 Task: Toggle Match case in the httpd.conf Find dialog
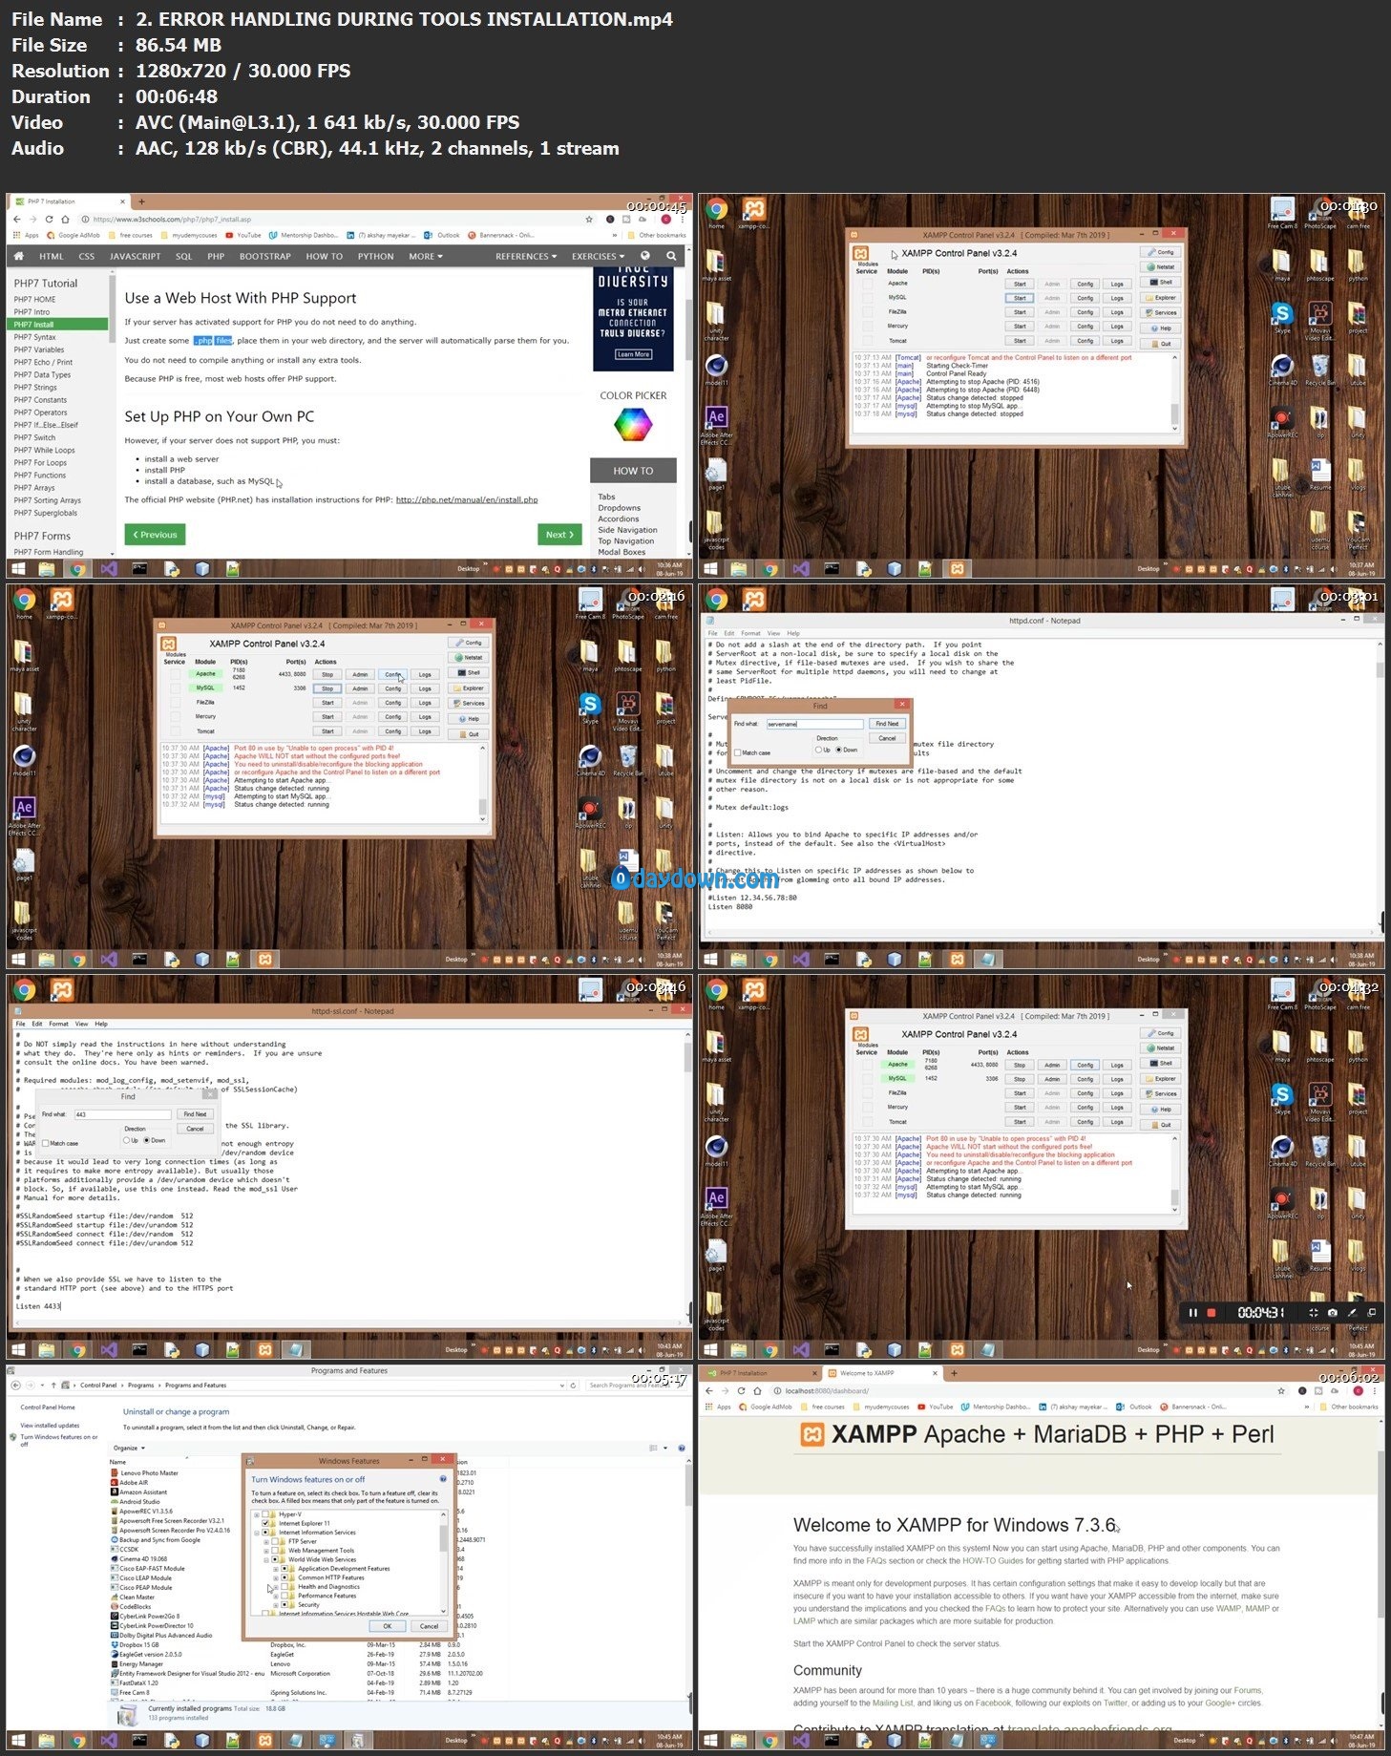point(738,752)
